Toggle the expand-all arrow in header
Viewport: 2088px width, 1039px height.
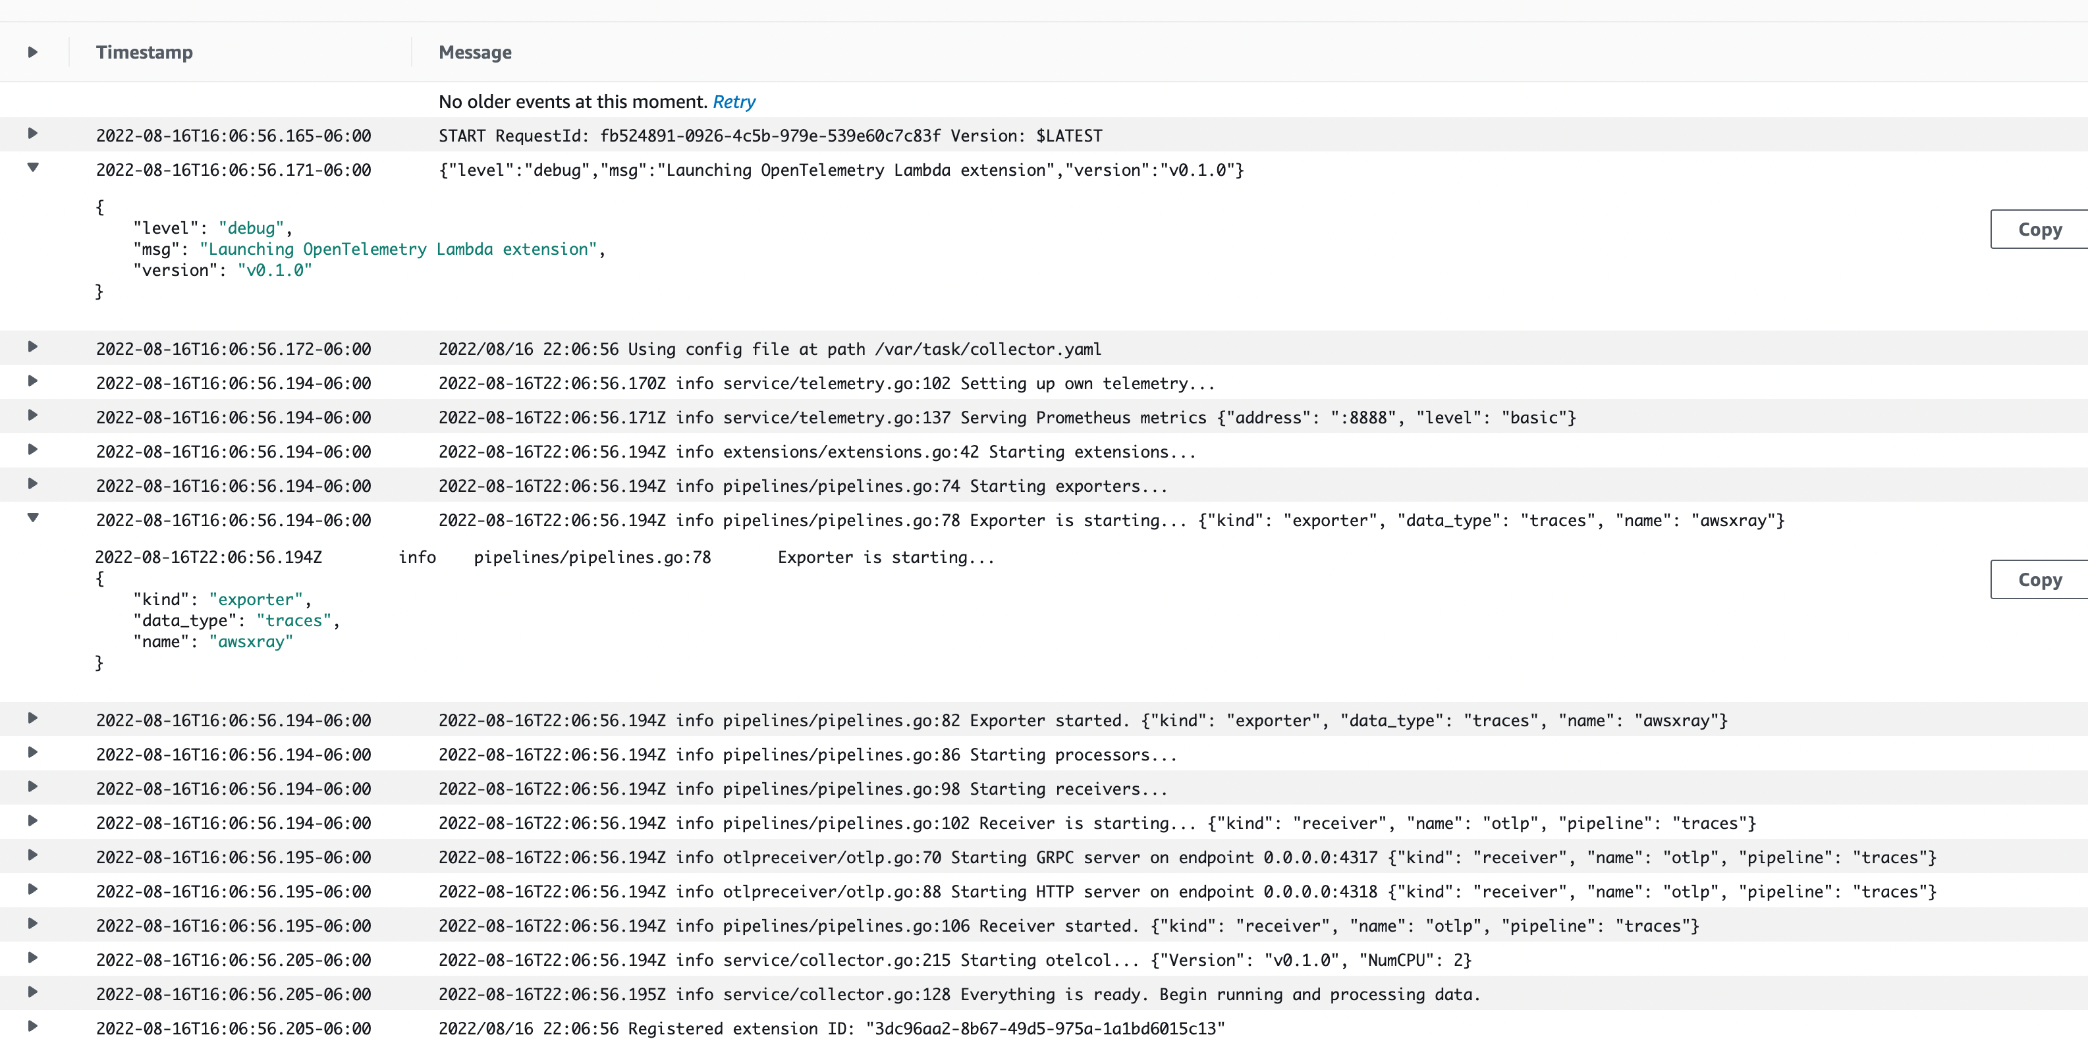point(32,52)
